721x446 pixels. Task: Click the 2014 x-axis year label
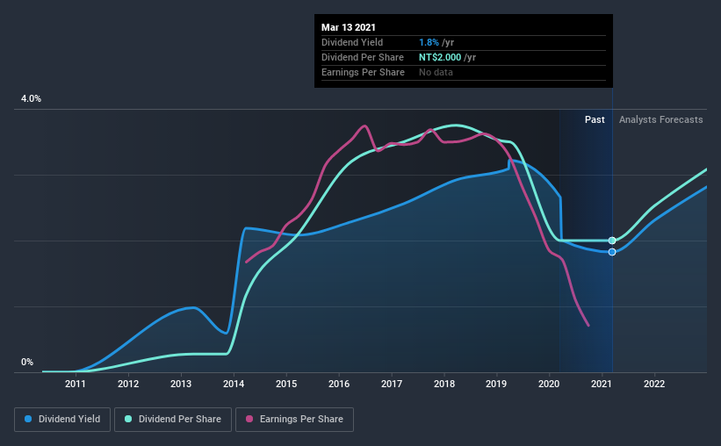pos(234,384)
